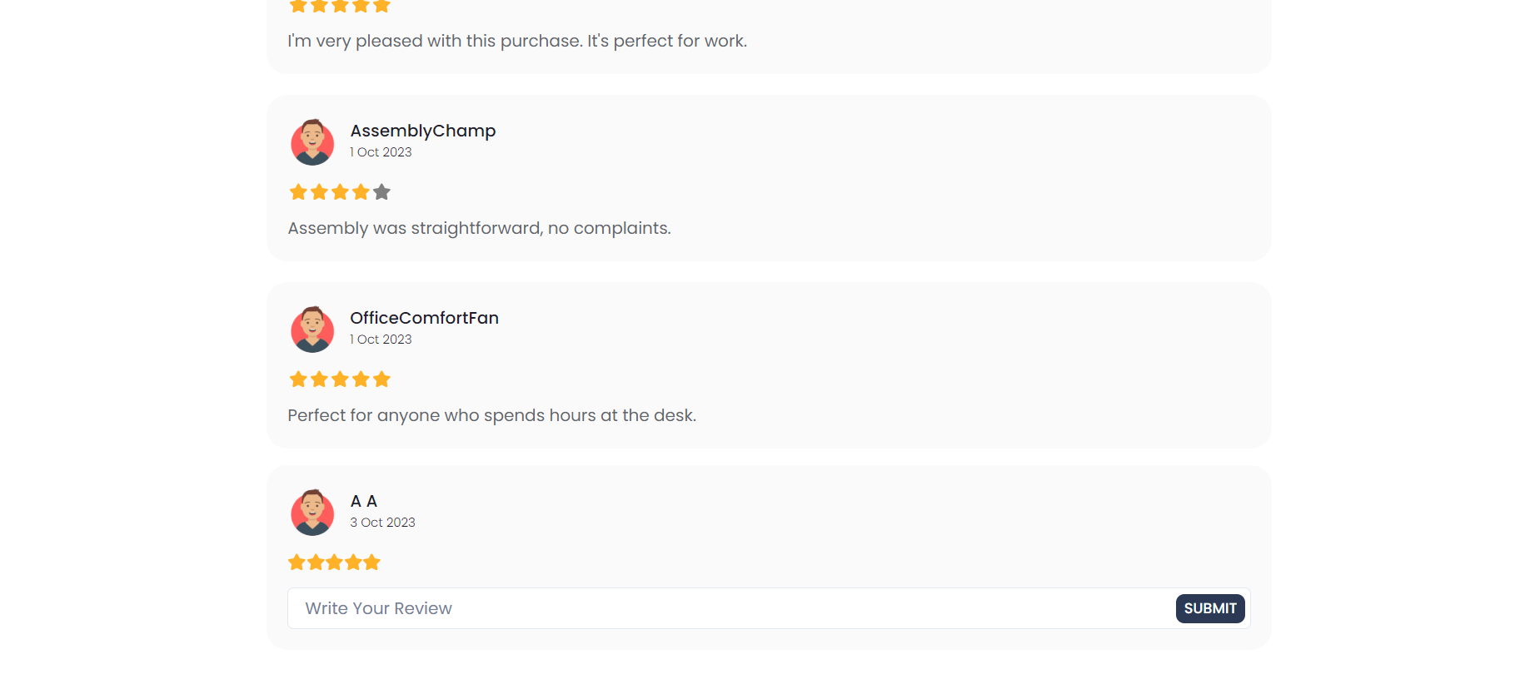
Task: Click the A A reviewer name
Action: [x=363, y=501]
